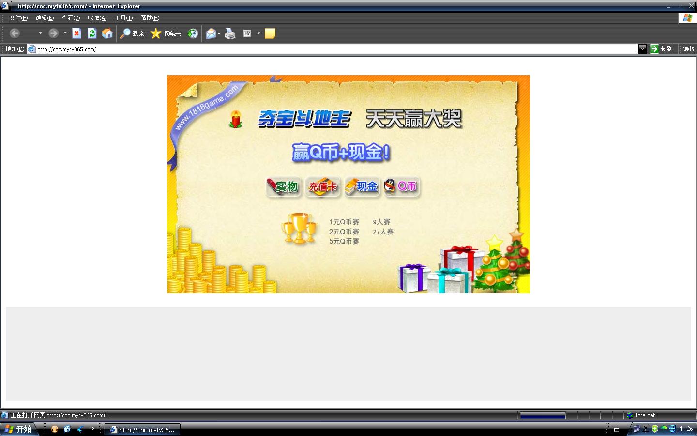The image size is (697, 436).
Task: Open the address bar dropdown list
Action: (643, 49)
